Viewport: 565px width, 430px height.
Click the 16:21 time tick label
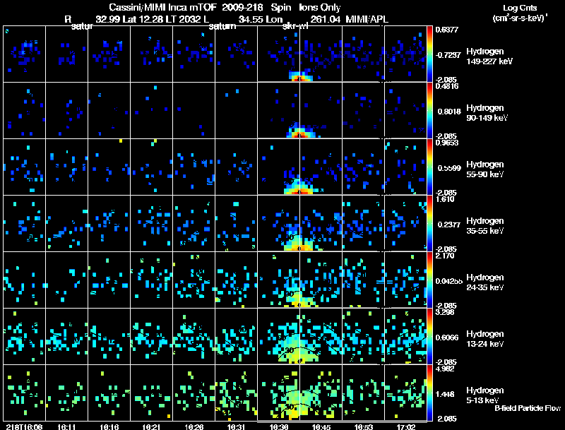(x=151, y=426)
